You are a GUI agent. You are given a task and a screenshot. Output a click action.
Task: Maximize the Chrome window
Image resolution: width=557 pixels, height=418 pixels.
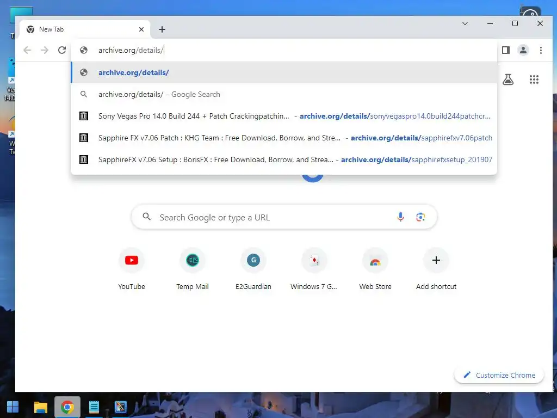515,23
